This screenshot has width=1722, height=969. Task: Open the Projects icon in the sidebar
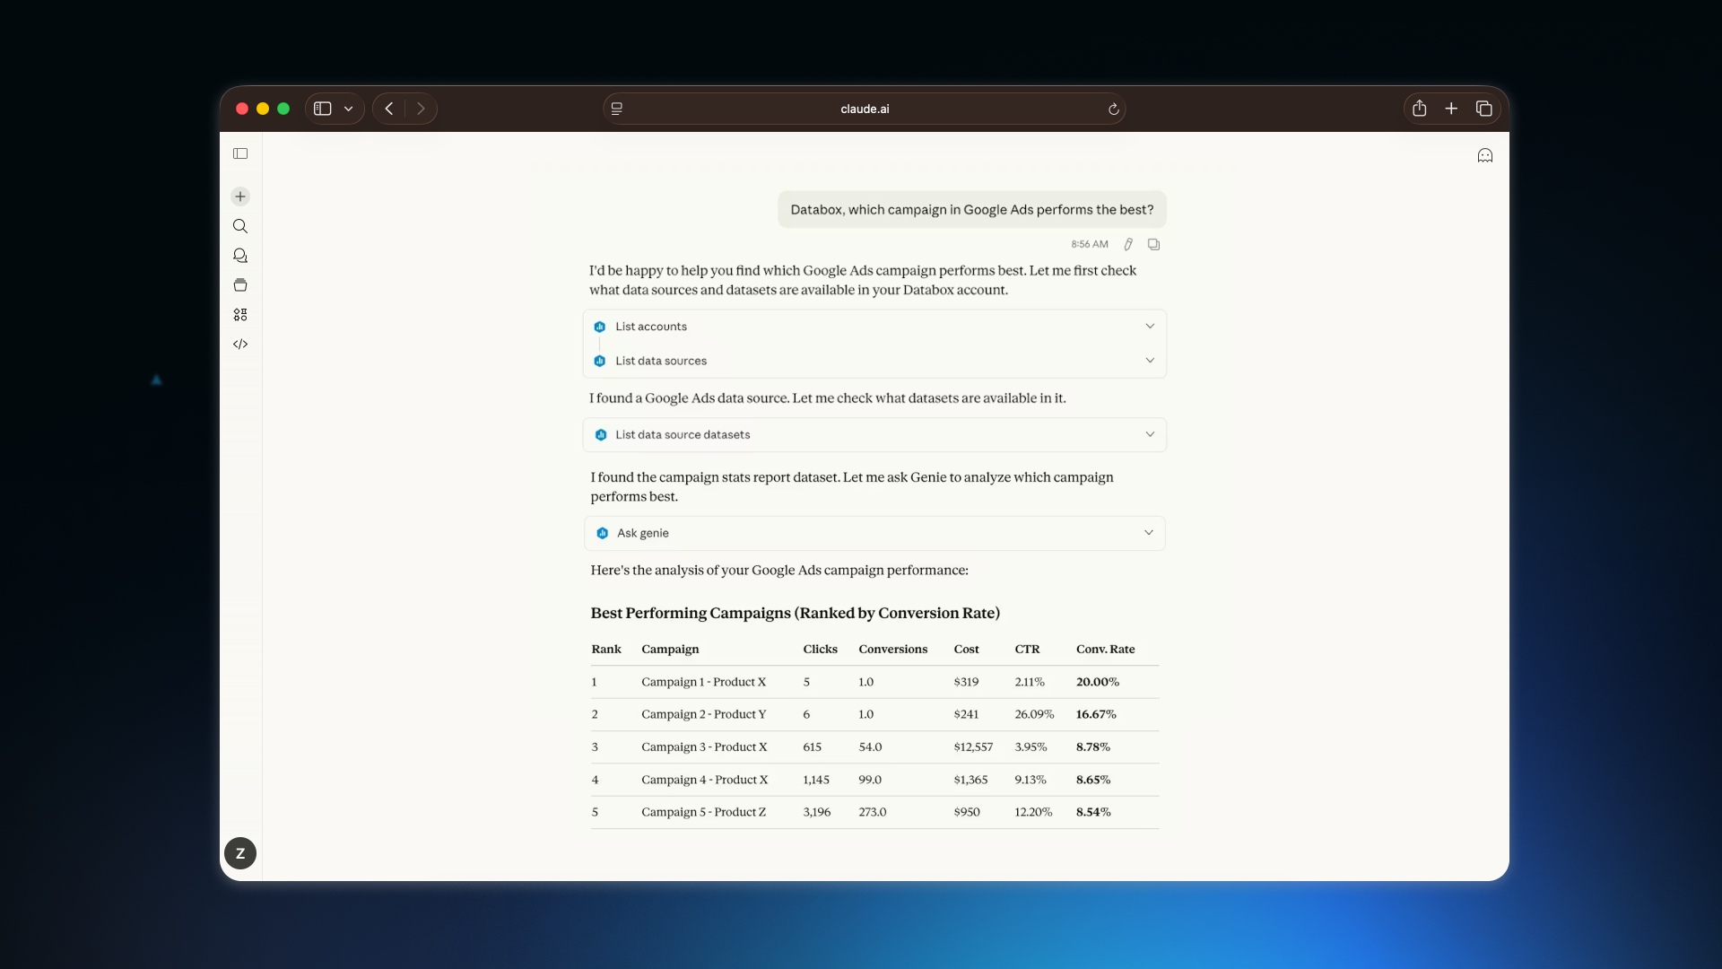coord(240,284)
